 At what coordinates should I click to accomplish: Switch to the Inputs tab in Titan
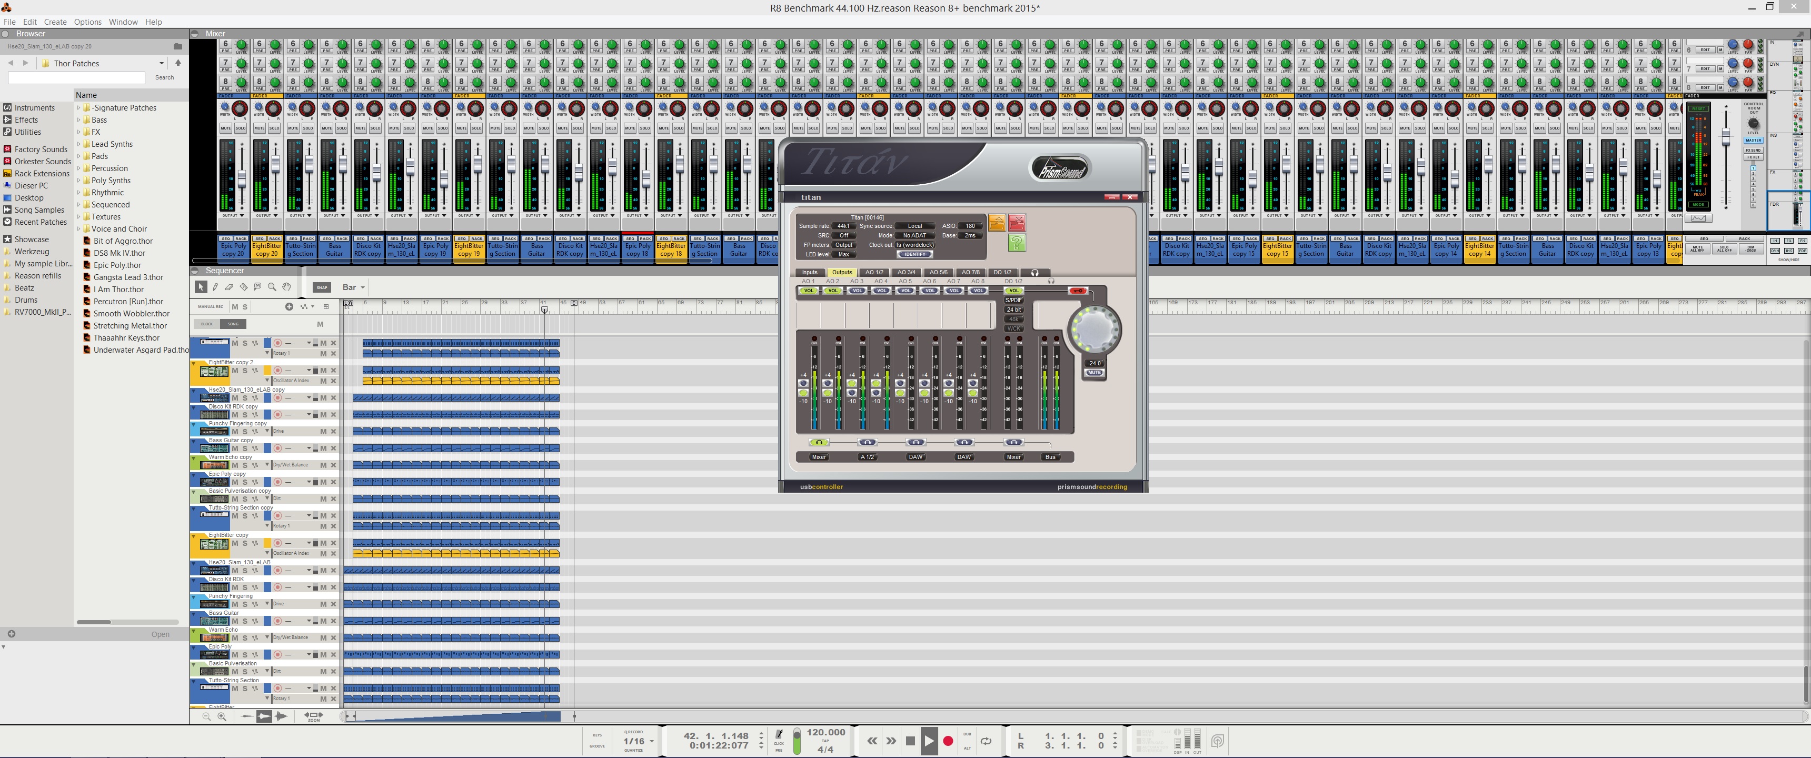click(810, 272)
